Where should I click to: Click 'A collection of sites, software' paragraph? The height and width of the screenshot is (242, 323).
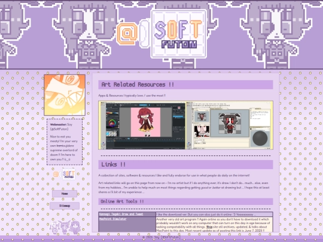pyautogui.click(x=174, y=176)
